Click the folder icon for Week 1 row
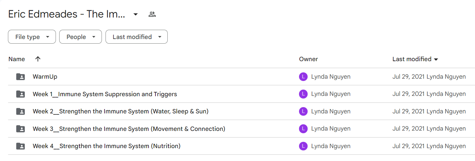The width and height of the screenshot is (475, 161). tap(21, 94)
